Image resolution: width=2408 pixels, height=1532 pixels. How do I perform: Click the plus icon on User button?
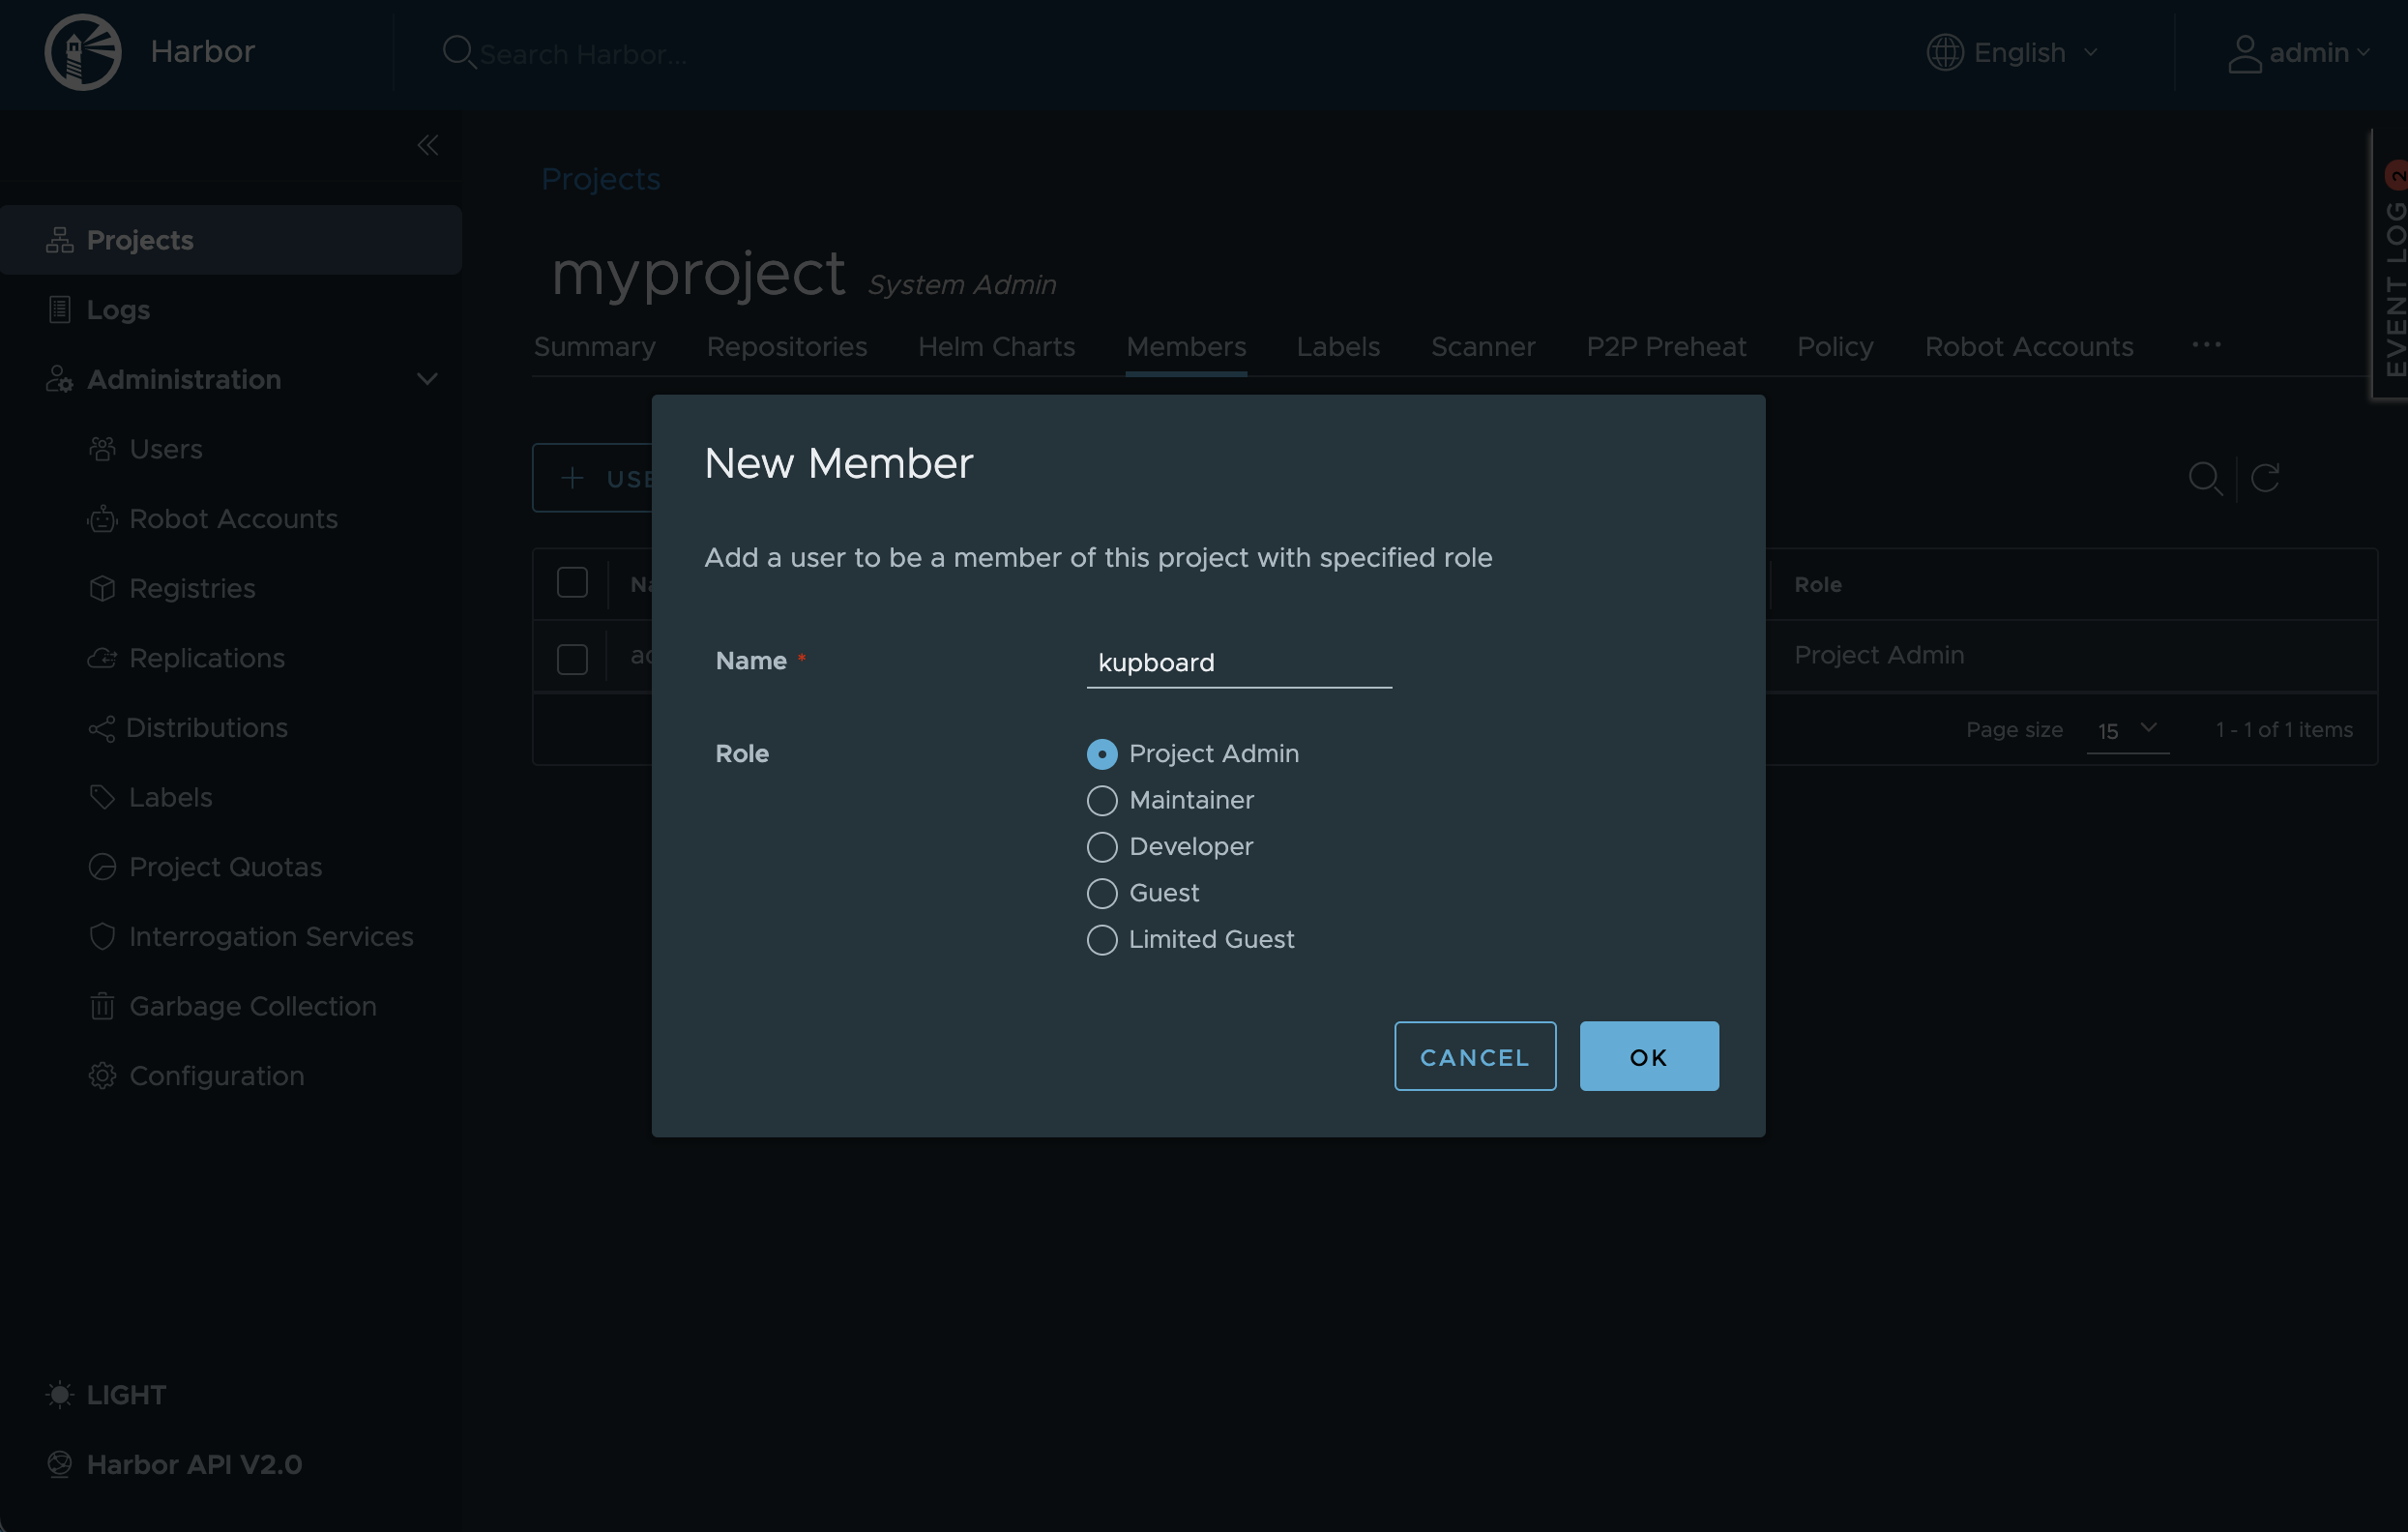pos(572,478)
